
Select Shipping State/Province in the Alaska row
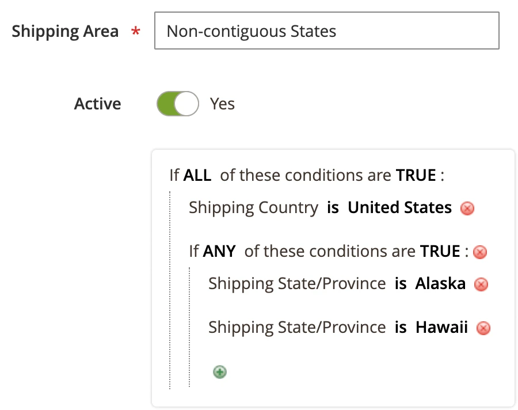(x=297, y=283)
